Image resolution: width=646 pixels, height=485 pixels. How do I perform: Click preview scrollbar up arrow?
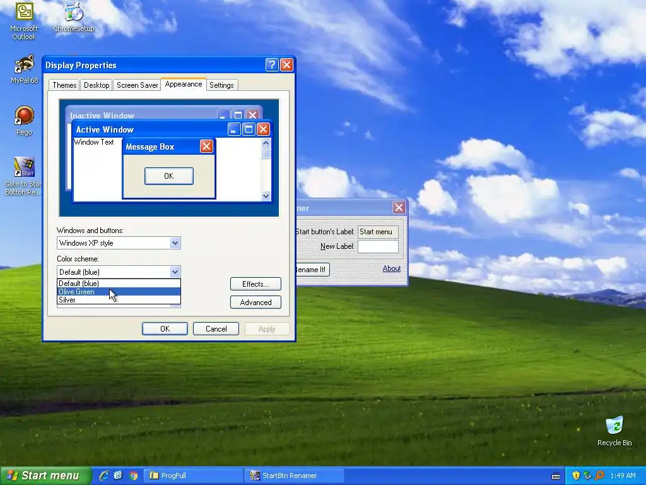[266, 143]
